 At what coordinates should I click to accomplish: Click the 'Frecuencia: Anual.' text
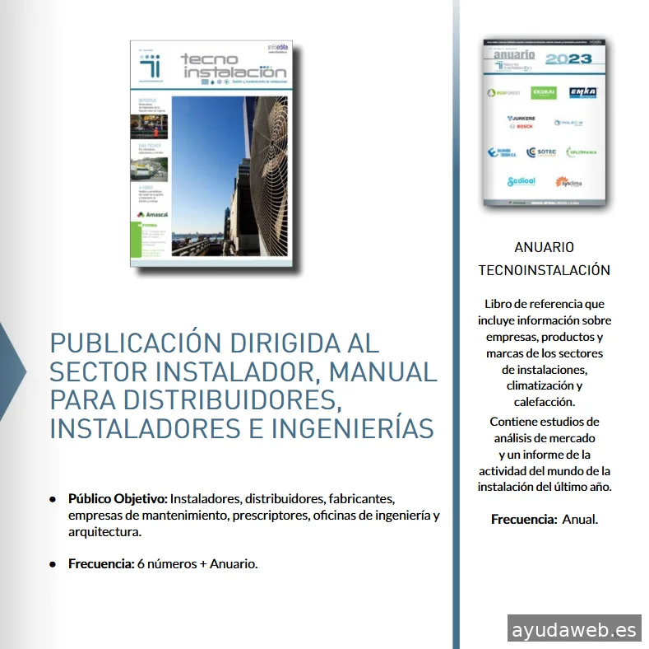(545, 520)
